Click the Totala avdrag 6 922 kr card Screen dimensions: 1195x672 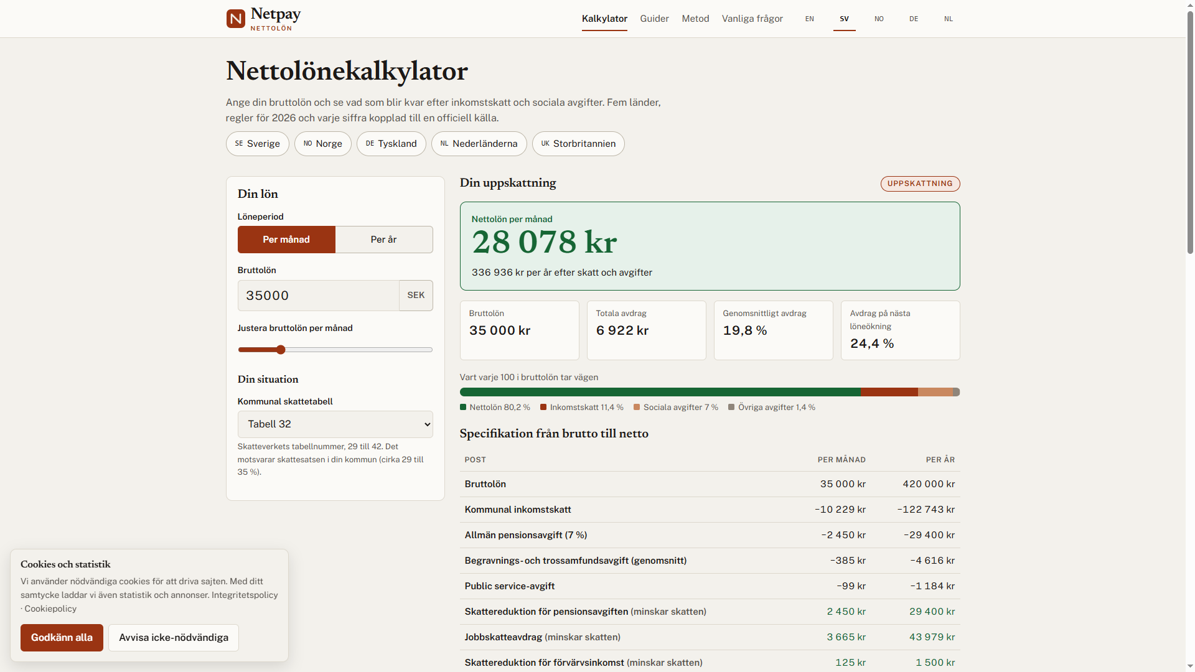[646, 330]
